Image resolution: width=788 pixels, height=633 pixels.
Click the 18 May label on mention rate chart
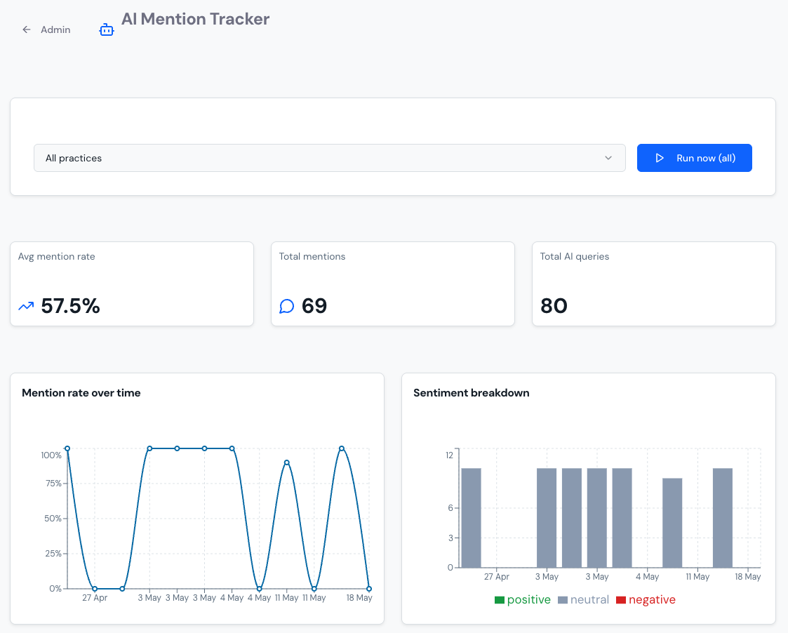pos(359,598)
